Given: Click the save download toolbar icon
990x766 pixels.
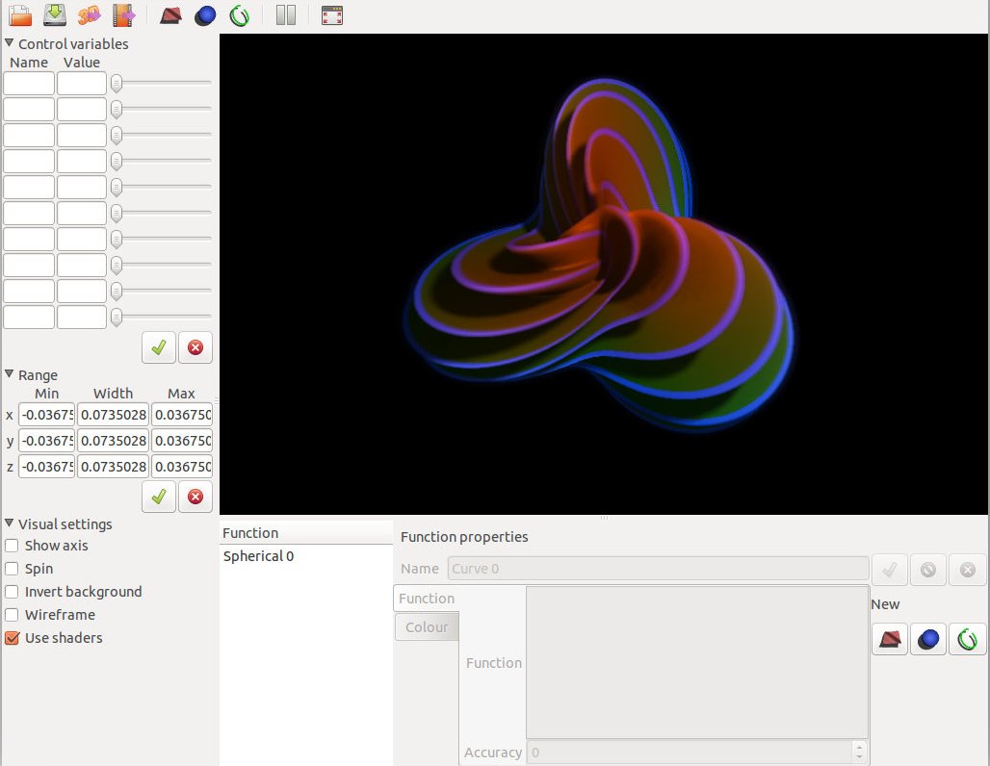Looking at the screenshot, I should [55, 15].
